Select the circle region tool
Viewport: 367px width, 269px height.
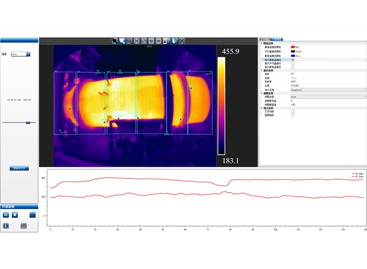(x=158, y=41)
